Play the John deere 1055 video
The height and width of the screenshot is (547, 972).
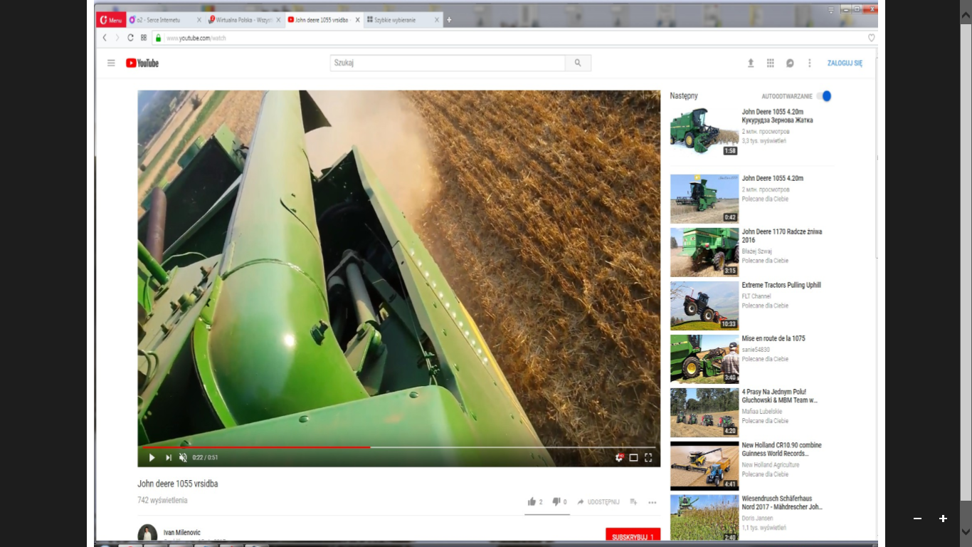pos(152,457)
